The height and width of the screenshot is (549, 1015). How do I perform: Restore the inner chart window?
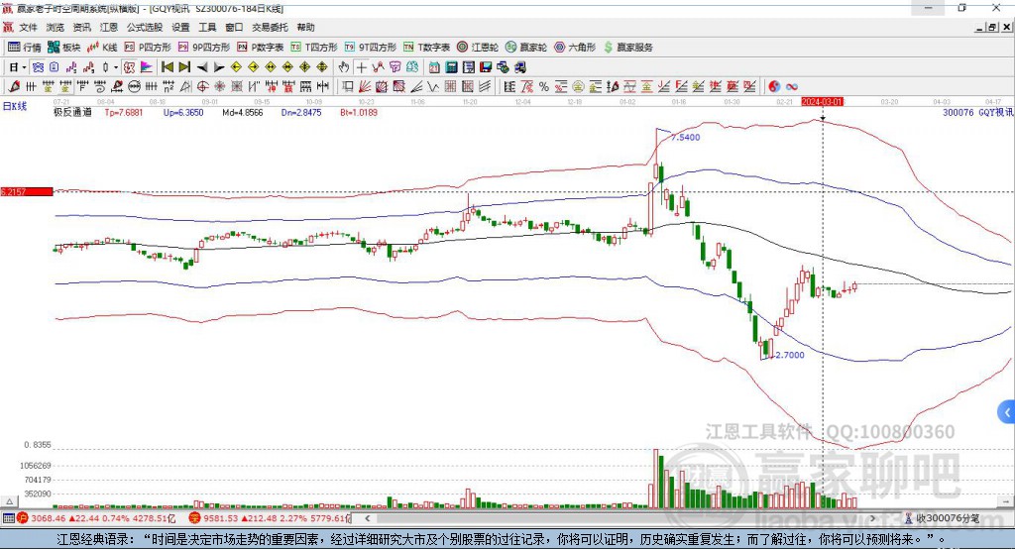coord(992,27)
